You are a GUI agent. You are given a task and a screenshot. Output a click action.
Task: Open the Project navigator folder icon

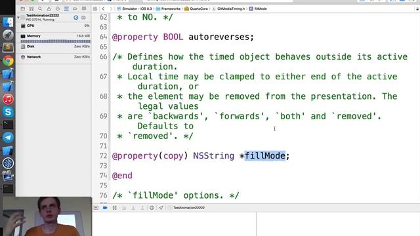point(23,9)
